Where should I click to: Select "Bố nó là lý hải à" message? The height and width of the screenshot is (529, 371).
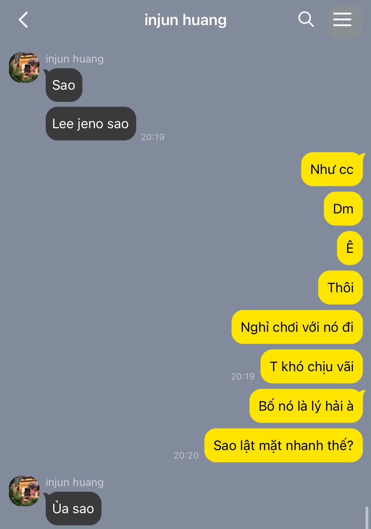coord(306,406)
